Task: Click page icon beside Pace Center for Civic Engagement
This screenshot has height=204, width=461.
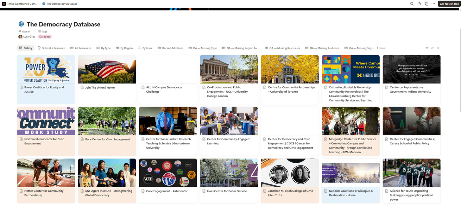Action: (82, 139)
